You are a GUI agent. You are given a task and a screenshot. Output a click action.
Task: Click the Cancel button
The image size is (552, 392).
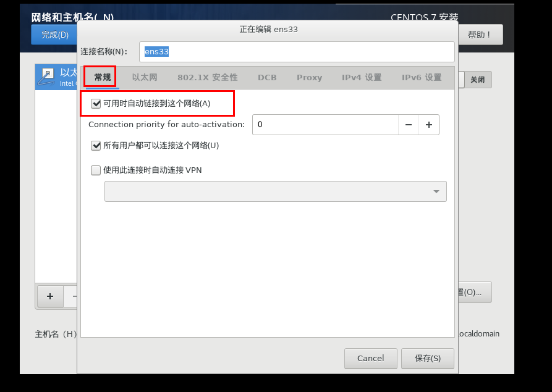tap(371, 358)
